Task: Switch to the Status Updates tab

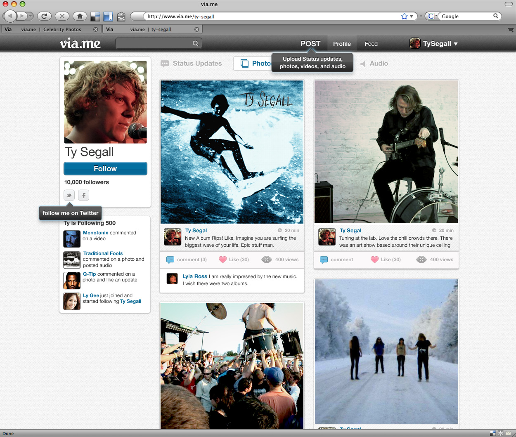Action: point(192,64)
